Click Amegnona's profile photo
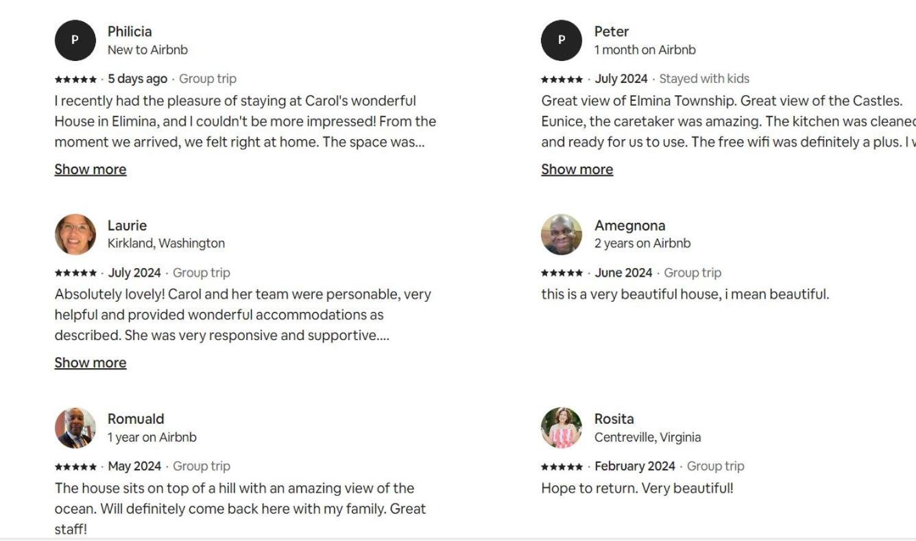 click(x=562, y=235)
